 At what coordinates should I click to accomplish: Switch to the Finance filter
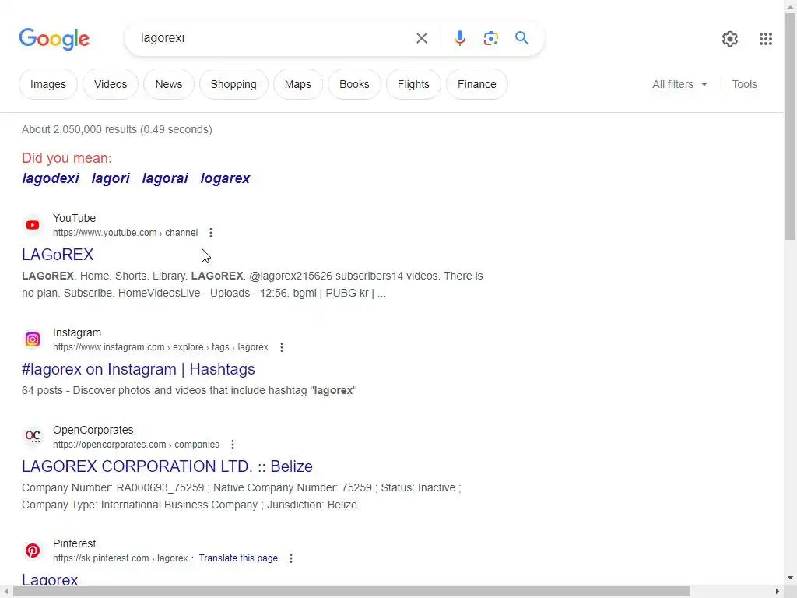coord(477,84)
